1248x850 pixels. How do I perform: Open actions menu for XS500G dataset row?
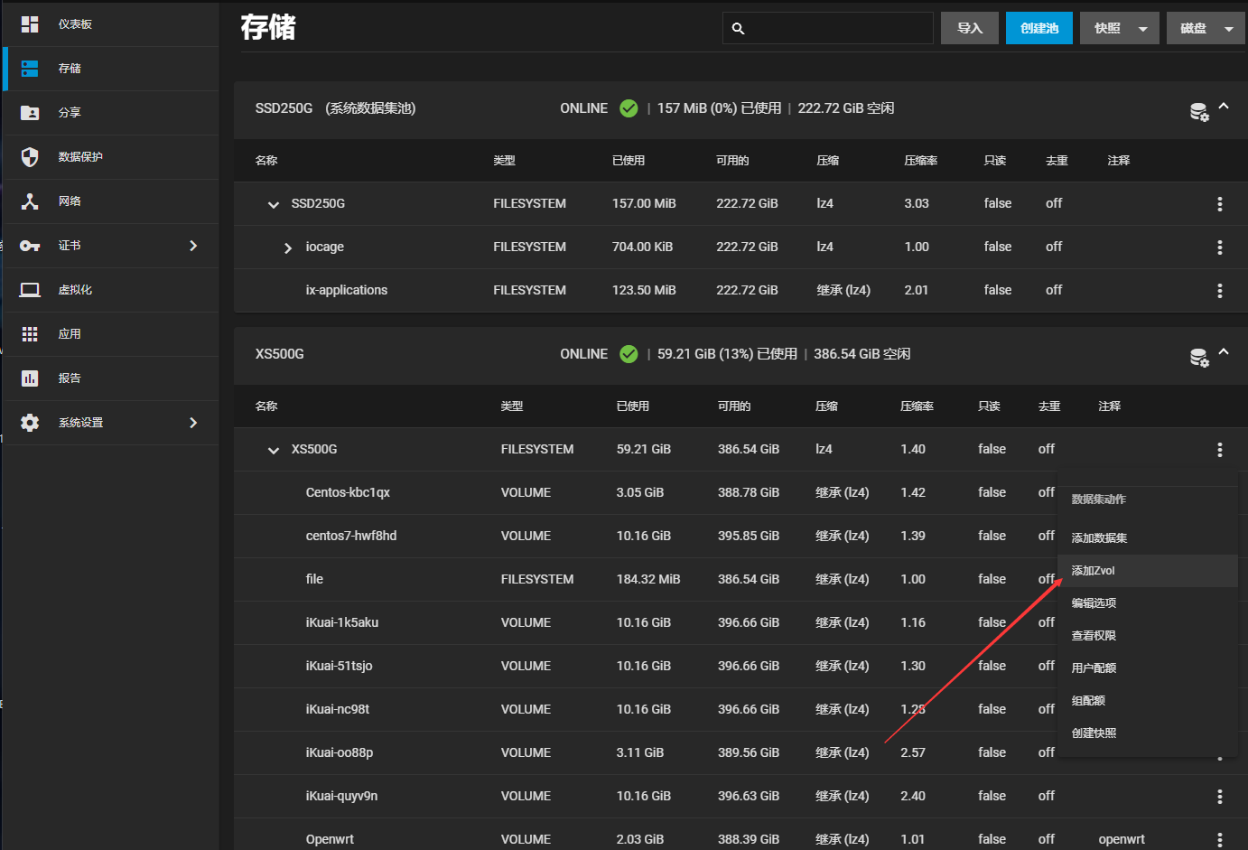pyautogui.click(x=1219, y=450)
